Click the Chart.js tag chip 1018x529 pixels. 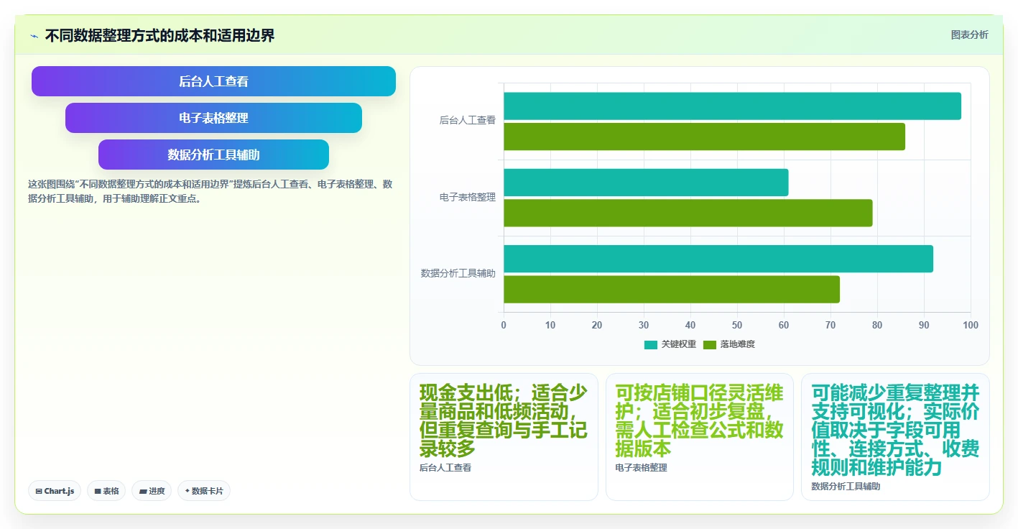pyautogui.click(x=55, y=491)
